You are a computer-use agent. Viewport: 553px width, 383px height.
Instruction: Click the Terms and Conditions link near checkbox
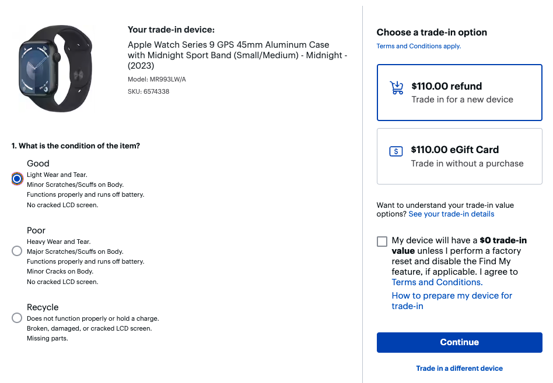436,282
